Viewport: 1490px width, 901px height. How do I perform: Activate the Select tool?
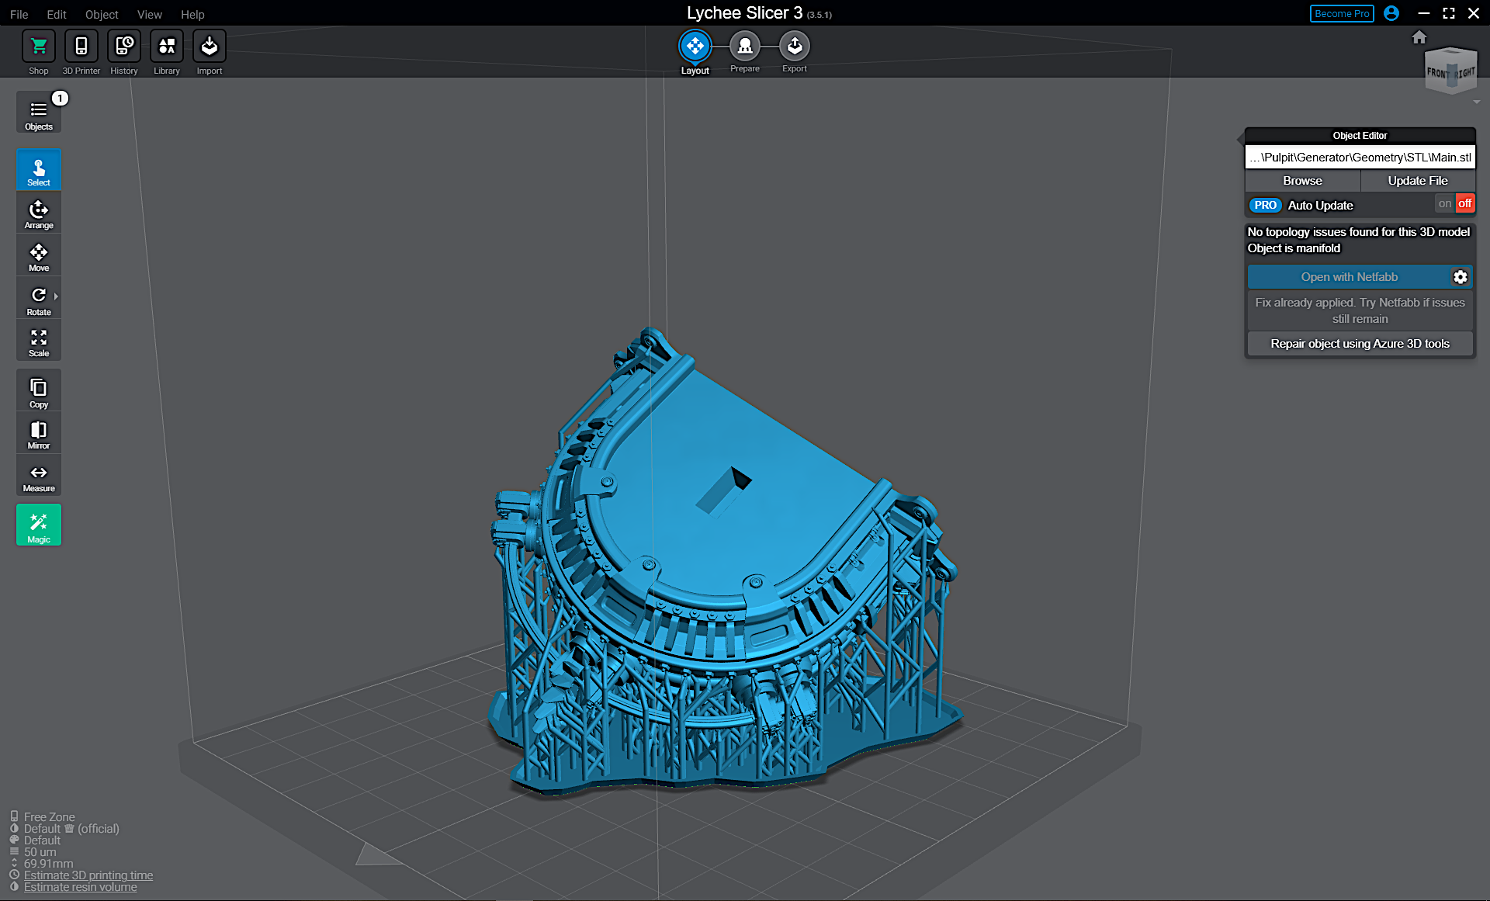(39, 169)
